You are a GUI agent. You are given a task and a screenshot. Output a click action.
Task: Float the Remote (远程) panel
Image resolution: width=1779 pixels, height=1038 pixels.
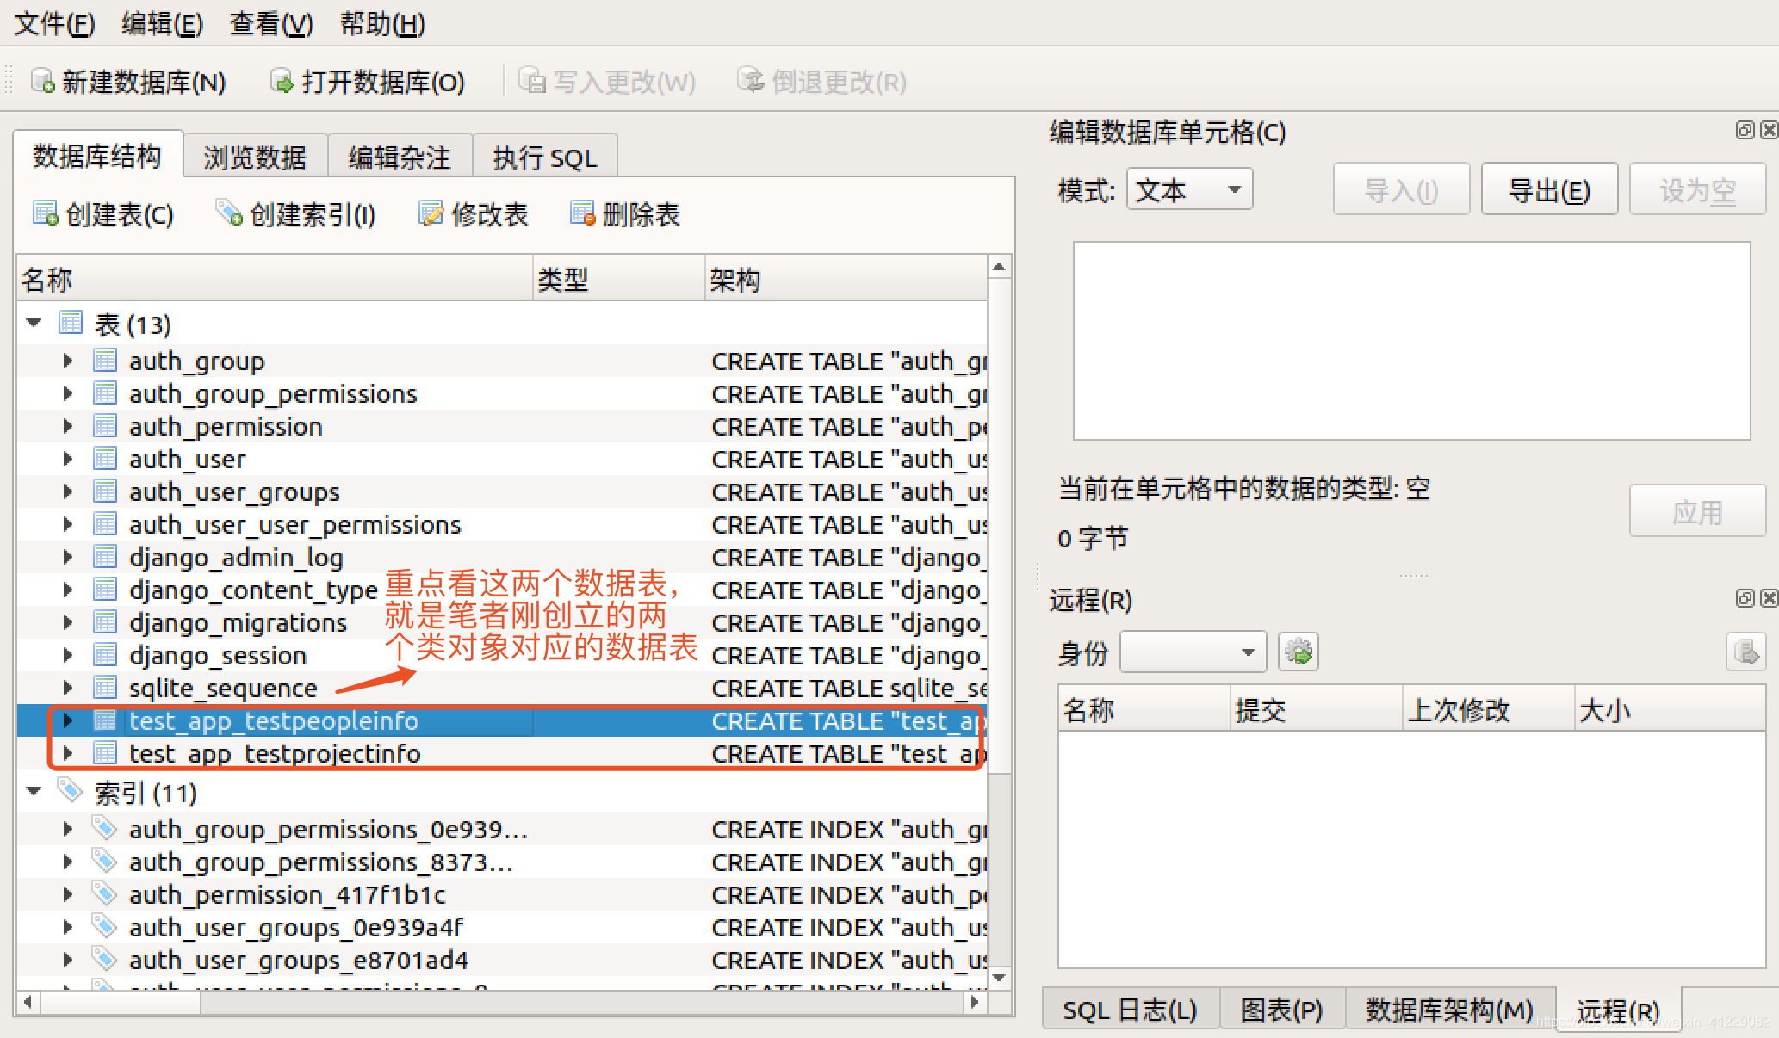1745,598
